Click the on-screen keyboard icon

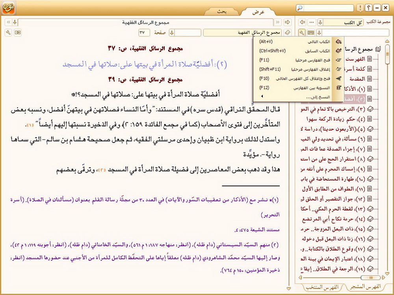(311, 32)
